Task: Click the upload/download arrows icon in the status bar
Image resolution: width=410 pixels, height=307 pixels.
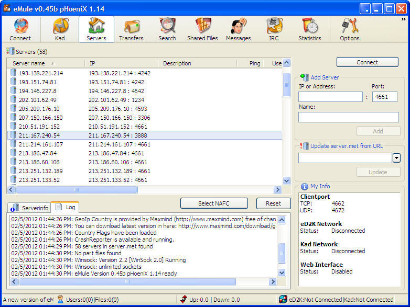Action: [x=184, y=300]
